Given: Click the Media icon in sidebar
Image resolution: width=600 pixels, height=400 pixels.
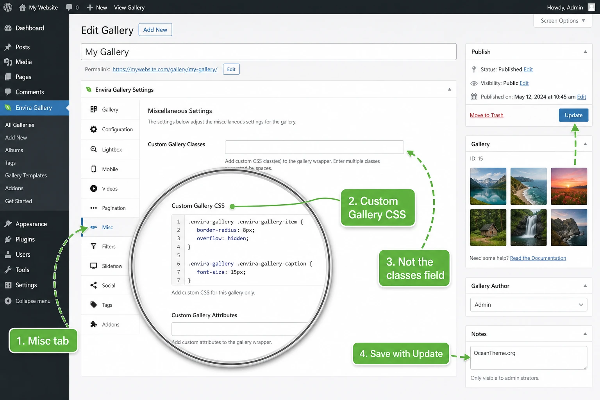Looking at the screenshot, I should coord(8,62).
